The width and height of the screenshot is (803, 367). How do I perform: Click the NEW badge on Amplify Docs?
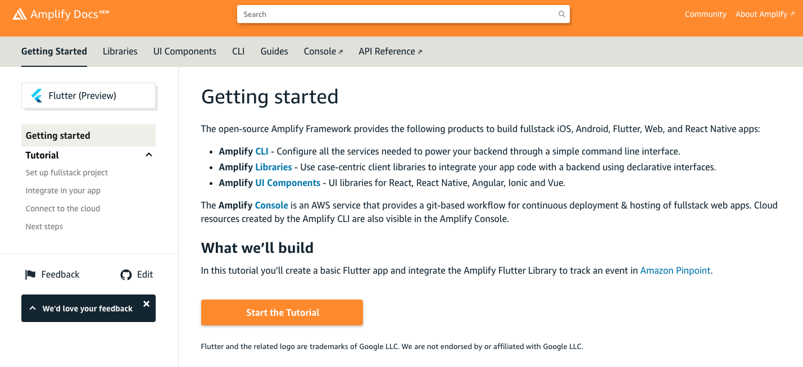[103, 10]
